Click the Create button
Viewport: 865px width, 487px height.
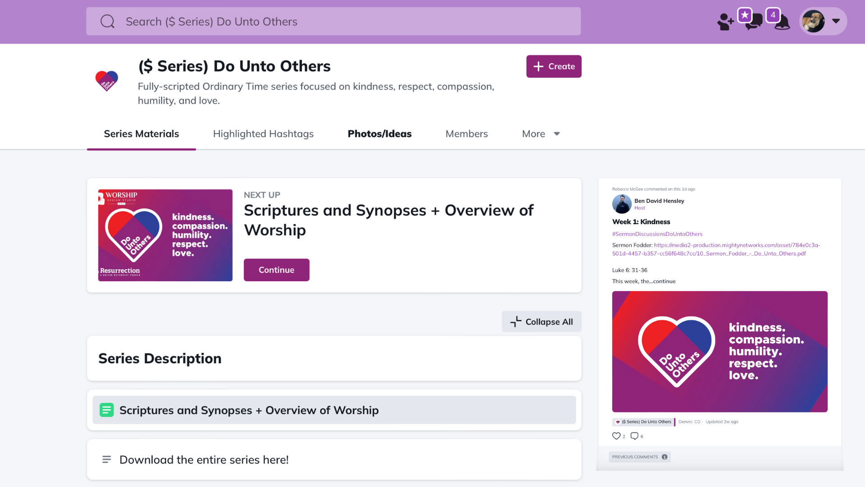554,66
